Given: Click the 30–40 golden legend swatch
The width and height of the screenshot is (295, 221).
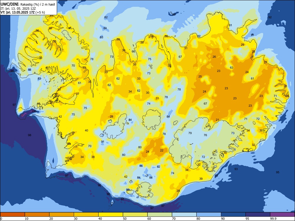Looking at the screenshot, I should [x=86, y=215].
